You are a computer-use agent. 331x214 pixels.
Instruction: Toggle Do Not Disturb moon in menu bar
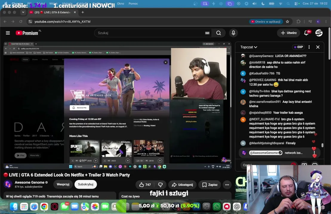[x=263, y=4]
